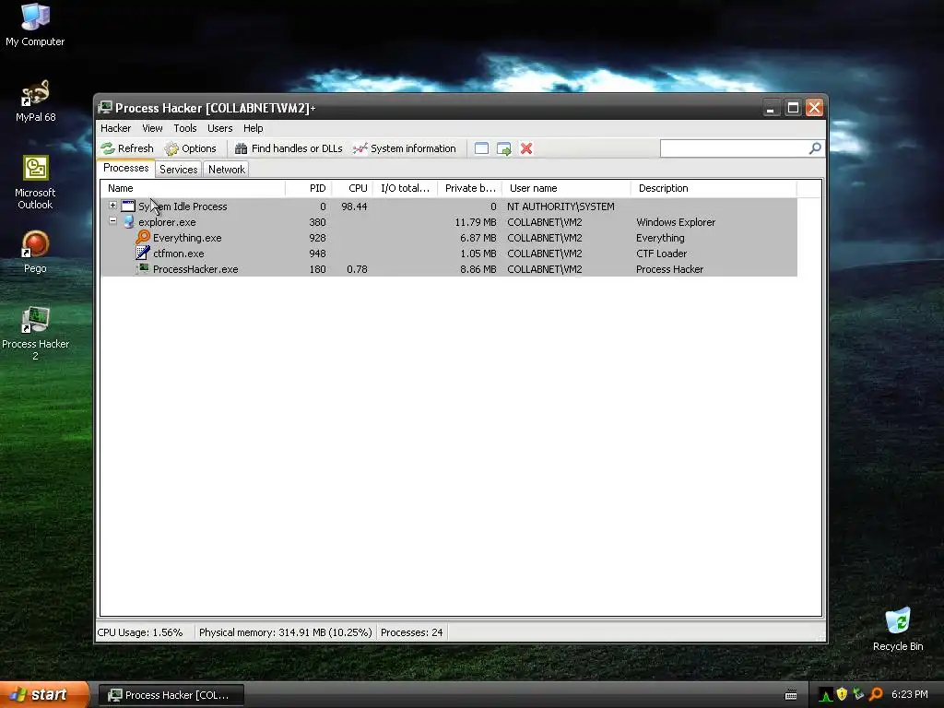Sort by Private bytes column header
This screenshot has height=708, width=944.
pyautogui.click(x=469, y=188)
